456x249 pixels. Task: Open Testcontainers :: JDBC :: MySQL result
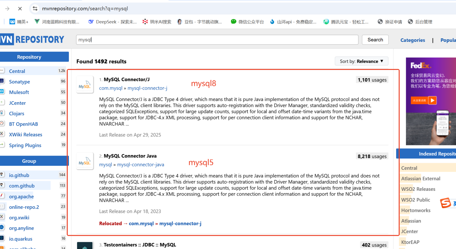click(140, 245)
